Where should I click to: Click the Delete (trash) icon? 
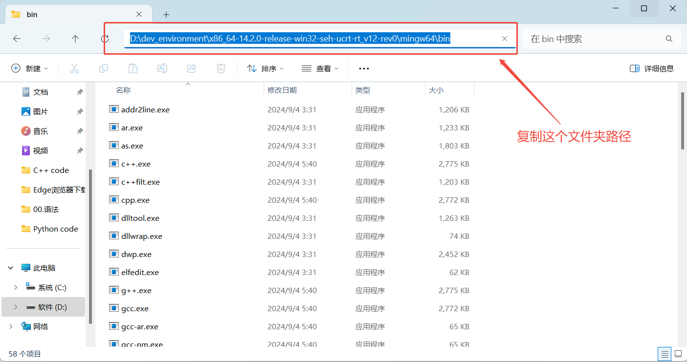click(x=221, y=68)
